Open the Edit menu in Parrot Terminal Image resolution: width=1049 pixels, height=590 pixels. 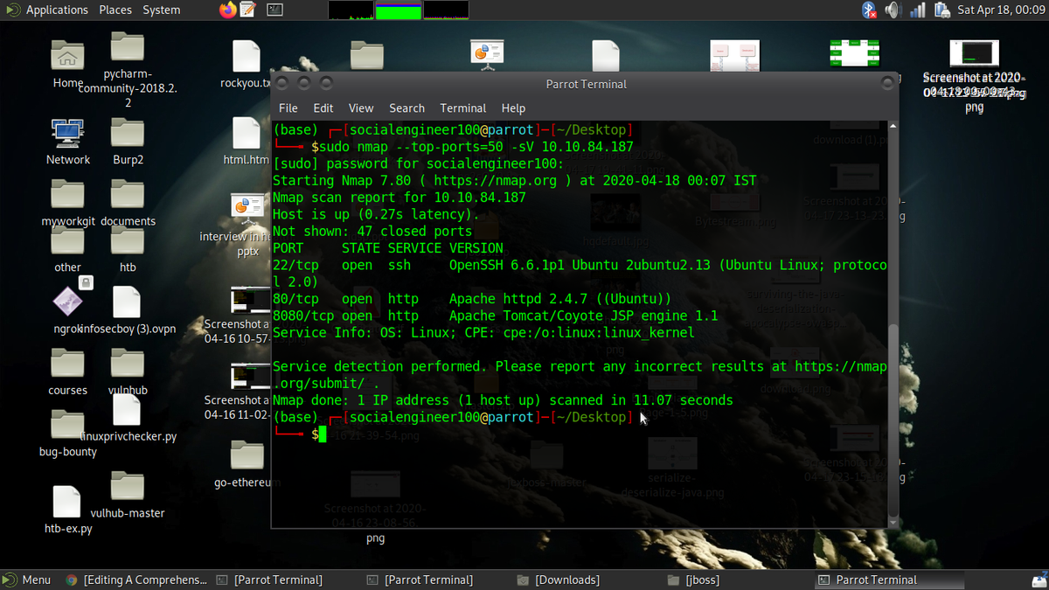323,108
